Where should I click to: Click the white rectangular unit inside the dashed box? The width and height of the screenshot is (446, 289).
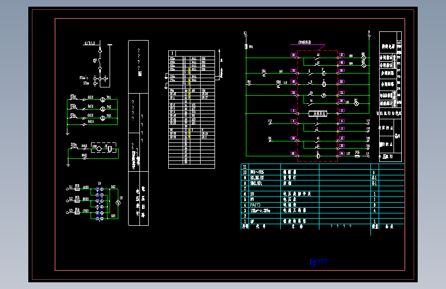[318, 114]
